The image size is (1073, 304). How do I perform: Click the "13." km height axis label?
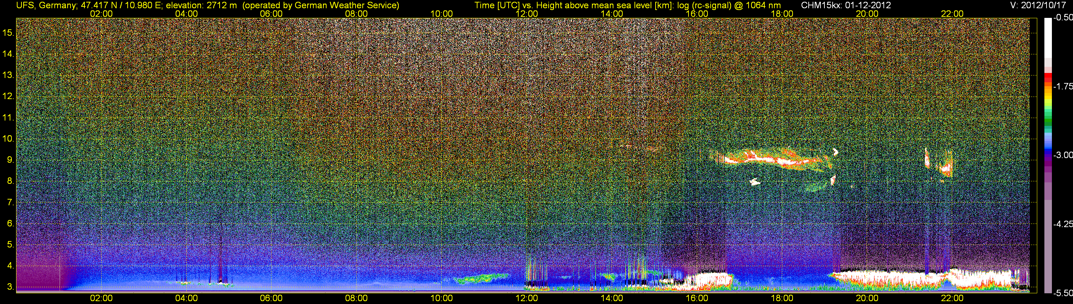[8, 75]
